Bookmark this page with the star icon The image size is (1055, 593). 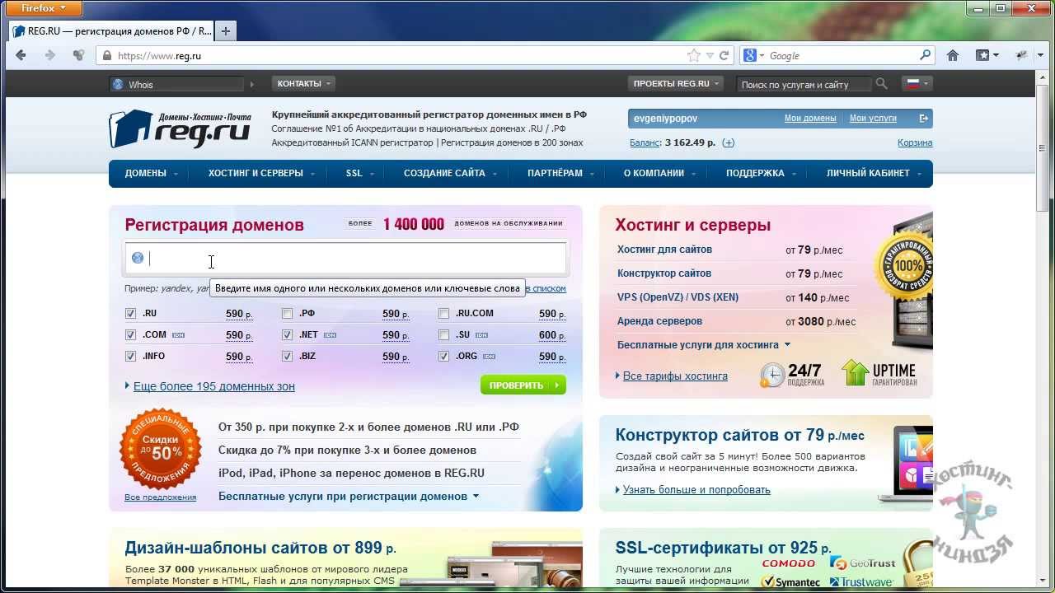click(x=695, y=56)
